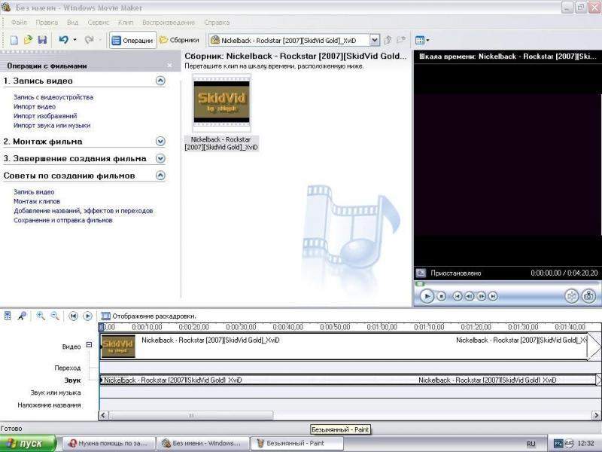The height and width of the screenshot is (452, 602).
Task: Set audio levels icon in timeline toolbar
Action: 8,316
